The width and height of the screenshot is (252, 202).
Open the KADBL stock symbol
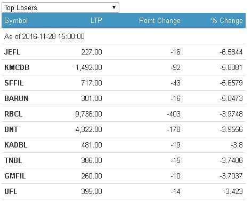16,145
